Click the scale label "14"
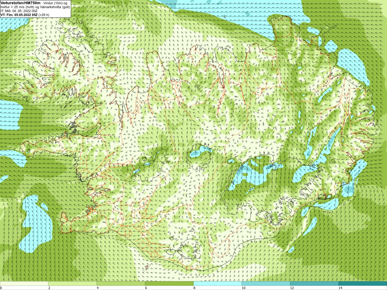 [x=340, y=288]
